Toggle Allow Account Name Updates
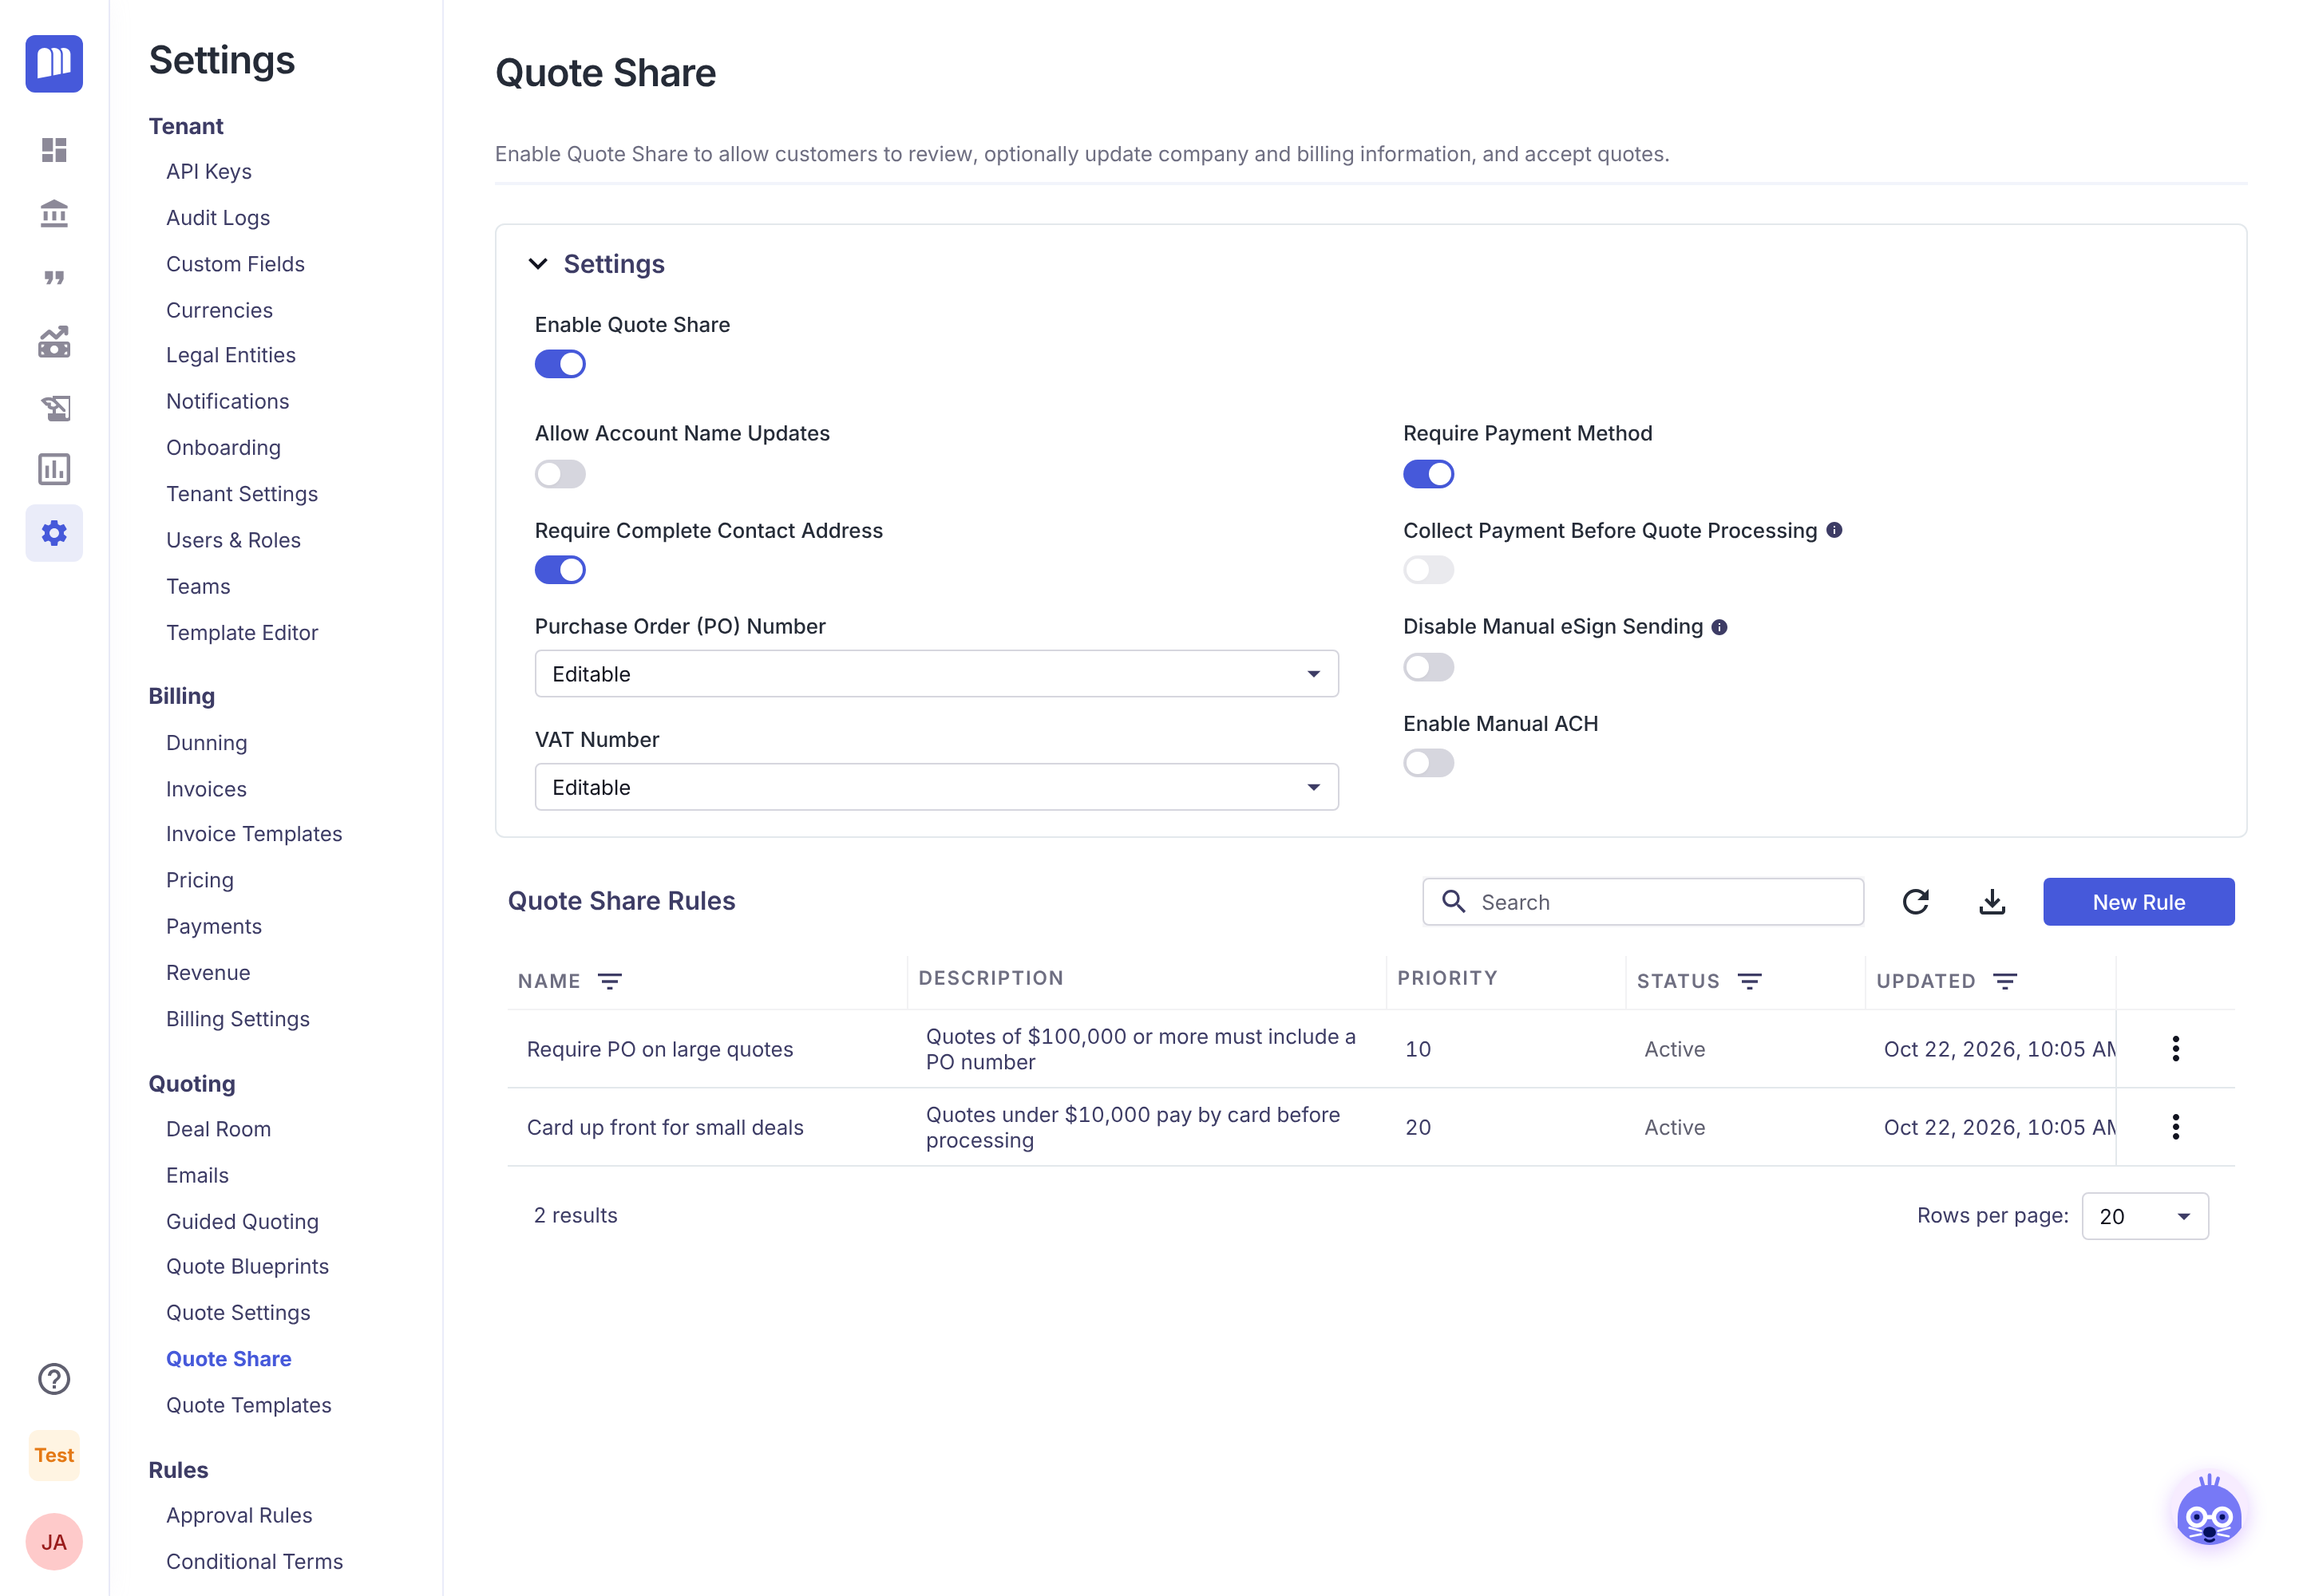The image size is (2299, 1596). [x=560, y=474]
